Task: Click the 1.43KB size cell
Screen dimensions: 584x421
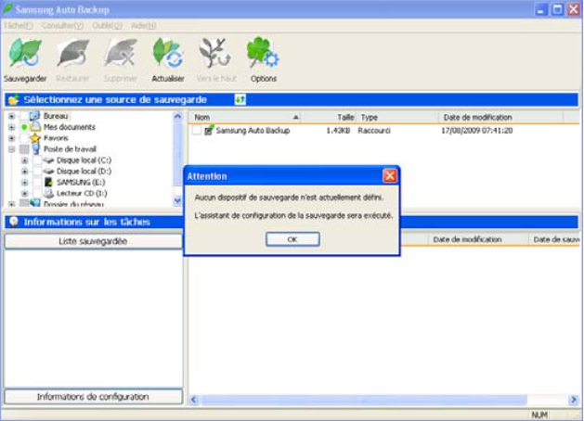Action: [338, 130]
